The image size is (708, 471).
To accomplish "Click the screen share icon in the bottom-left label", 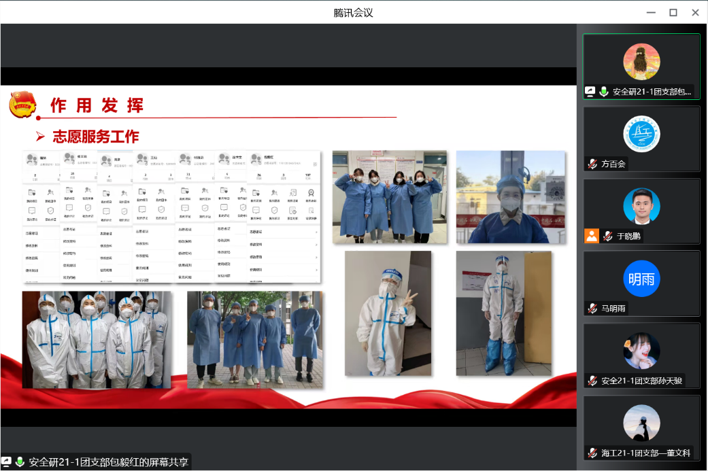I will click(x=7, y=462).
